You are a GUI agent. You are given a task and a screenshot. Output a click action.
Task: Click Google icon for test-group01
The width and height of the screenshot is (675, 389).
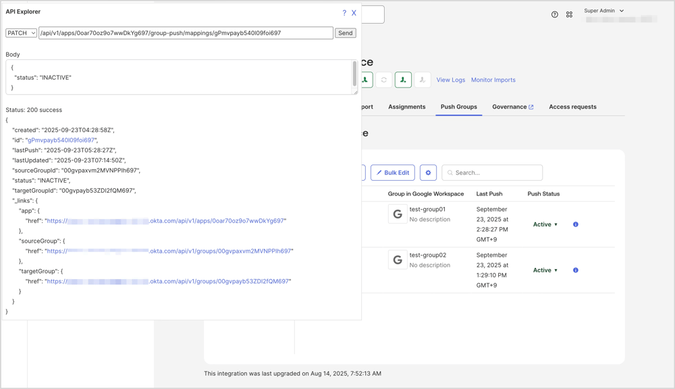click(398, 214)
